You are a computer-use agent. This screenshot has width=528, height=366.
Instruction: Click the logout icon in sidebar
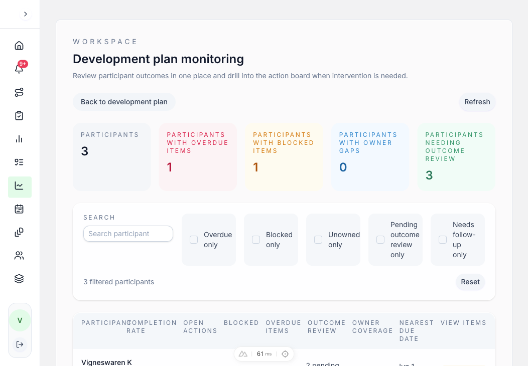point(20,344)
